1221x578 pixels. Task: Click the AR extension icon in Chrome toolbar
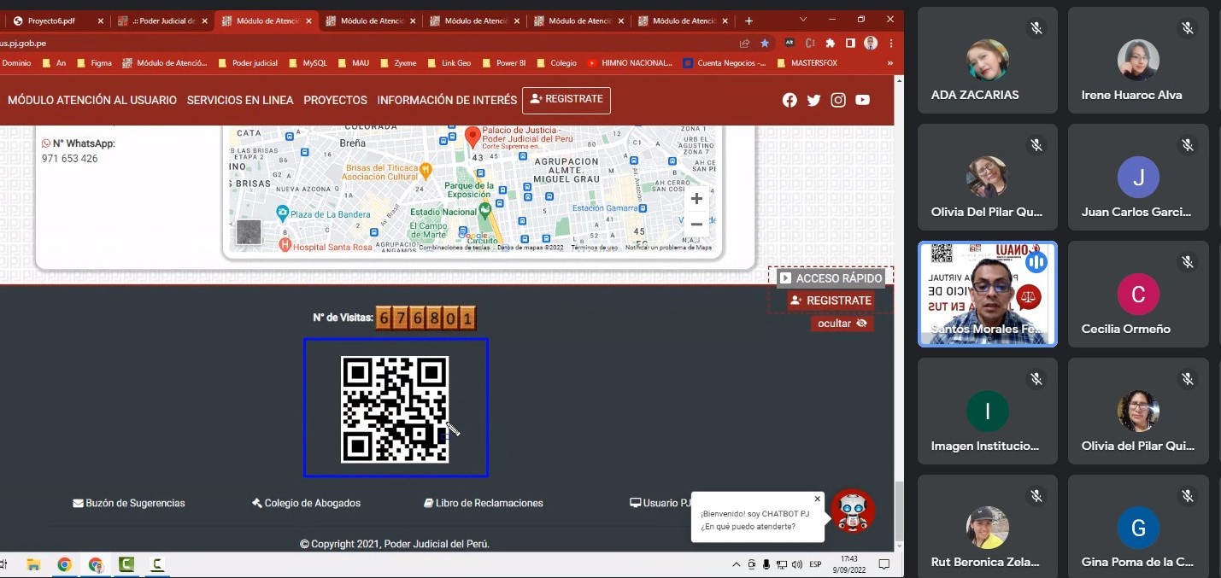click(789, 43)
